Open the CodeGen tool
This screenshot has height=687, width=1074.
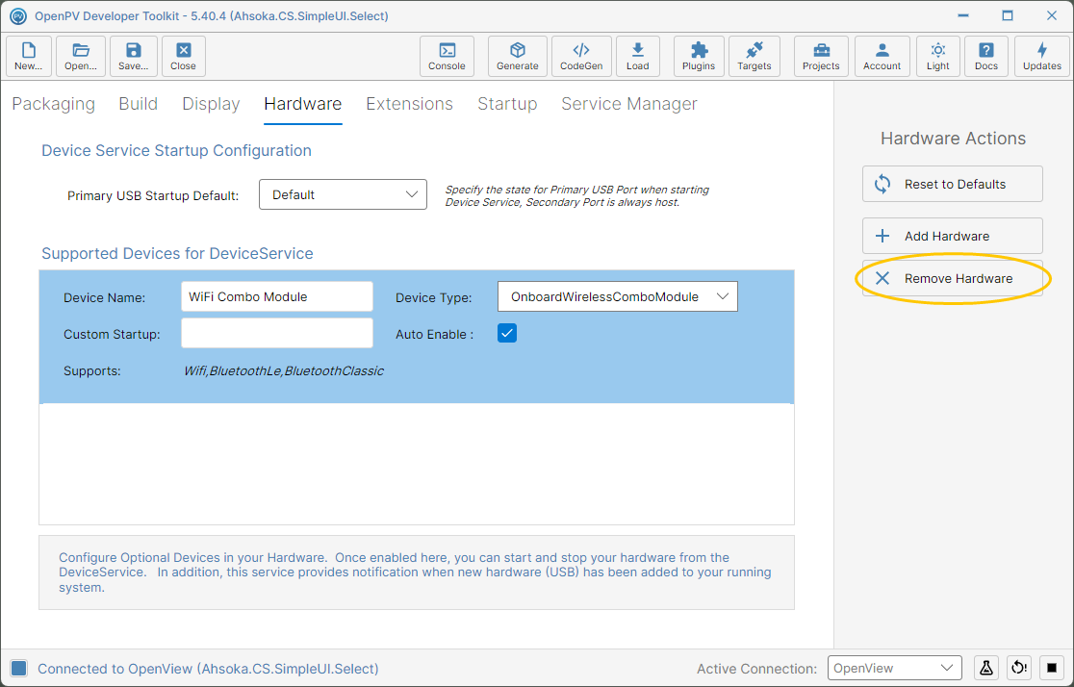(581, 56)
